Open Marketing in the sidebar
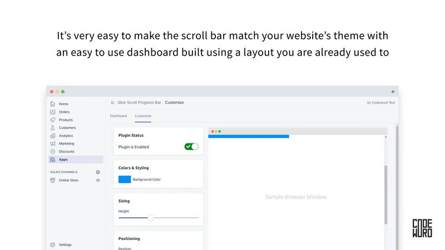The image size is (445, 250). [x=66, y=144]
